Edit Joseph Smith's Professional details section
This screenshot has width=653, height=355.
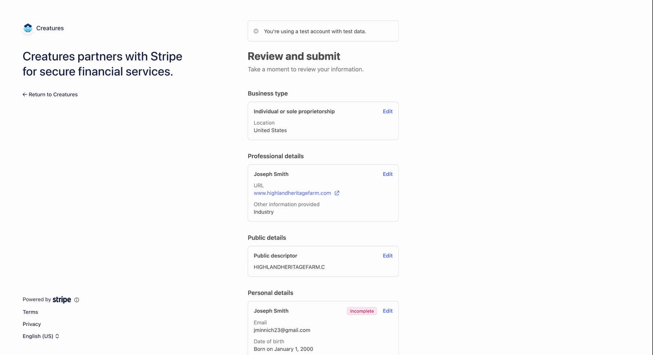[x=388, y=174]
